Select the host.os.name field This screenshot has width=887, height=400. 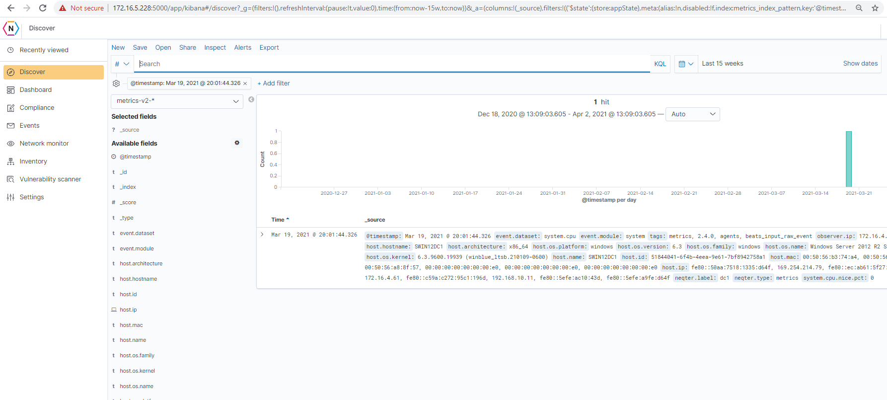[137, 387]
